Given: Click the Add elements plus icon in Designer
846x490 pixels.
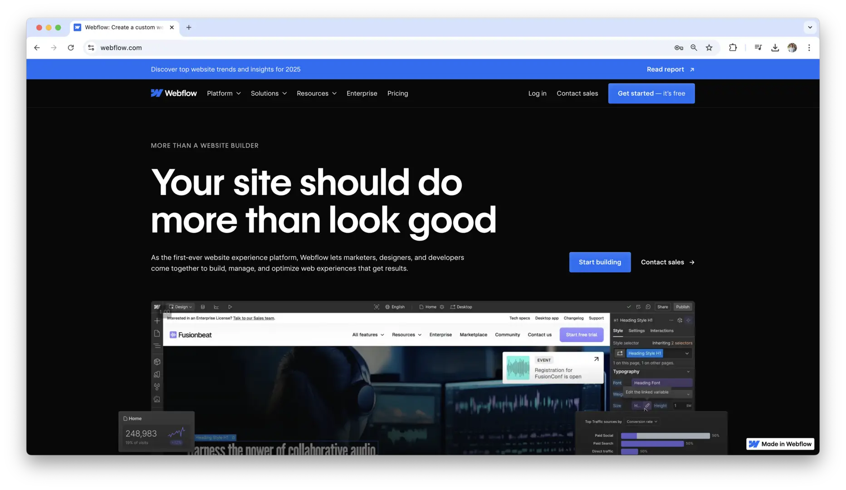Looking at the screenshot, I should pos(157,321).
